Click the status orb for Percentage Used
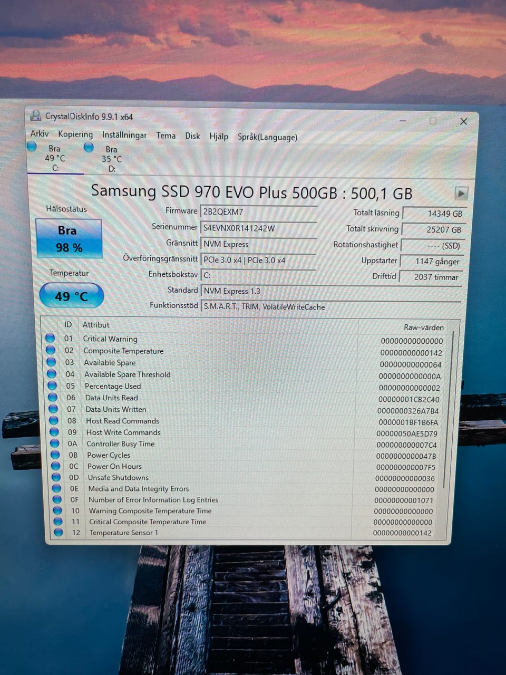Screen dimensions: 506x675 52,385
